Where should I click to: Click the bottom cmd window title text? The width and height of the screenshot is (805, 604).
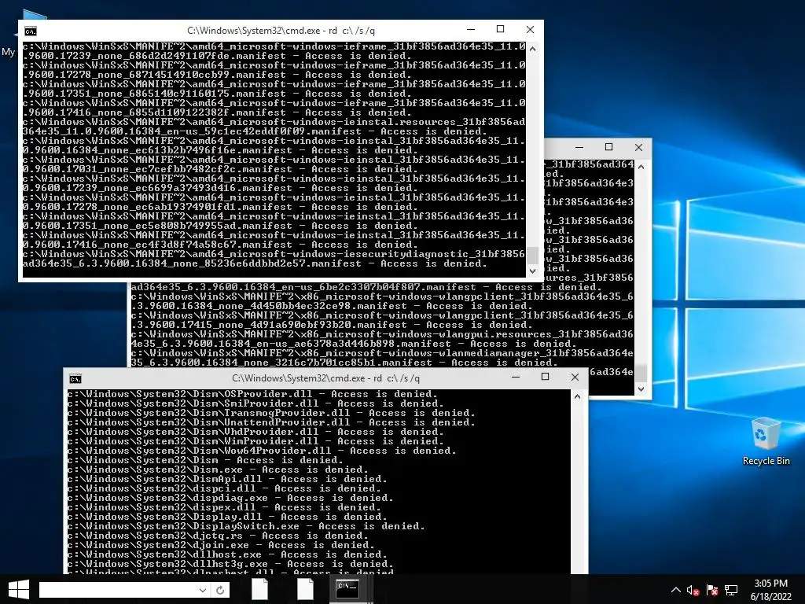pyautogui.click(x=325, y=378)
